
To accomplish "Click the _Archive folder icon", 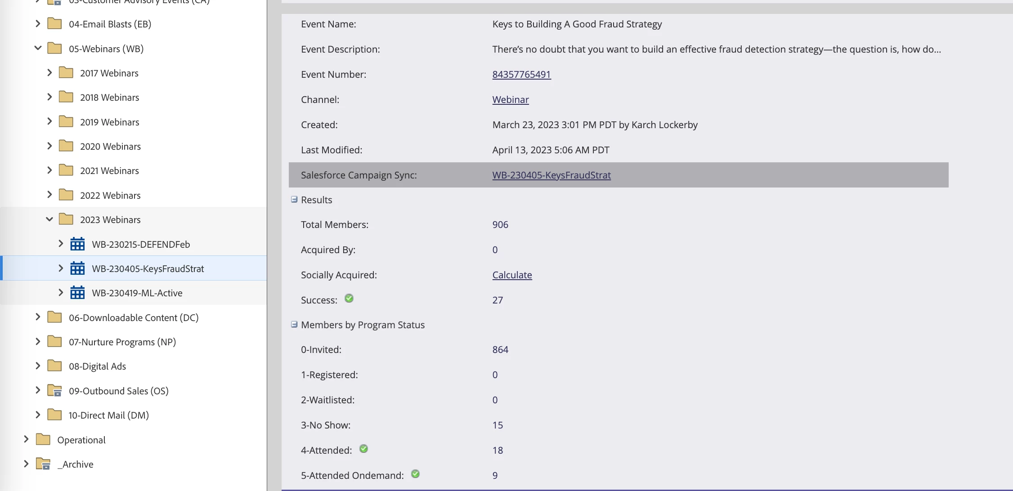I will coord(43,464).
